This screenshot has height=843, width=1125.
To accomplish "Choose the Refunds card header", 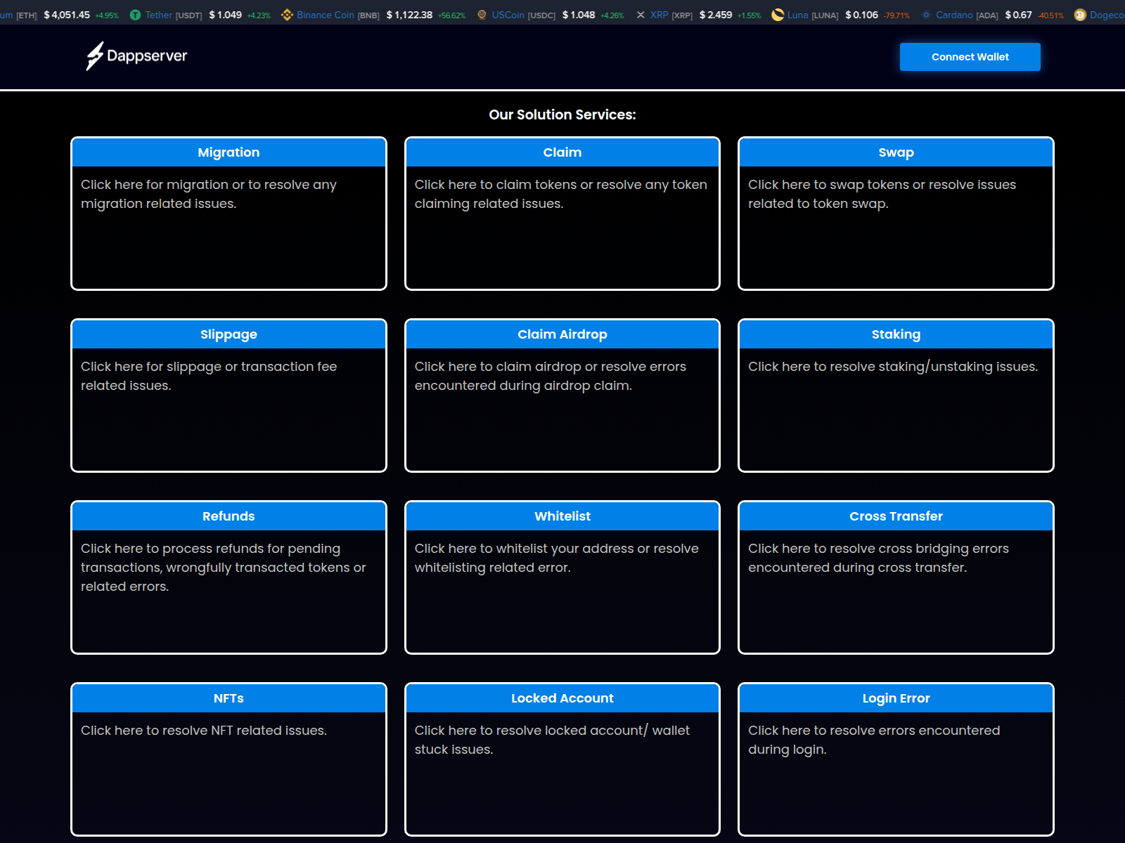I will (229, 516).
